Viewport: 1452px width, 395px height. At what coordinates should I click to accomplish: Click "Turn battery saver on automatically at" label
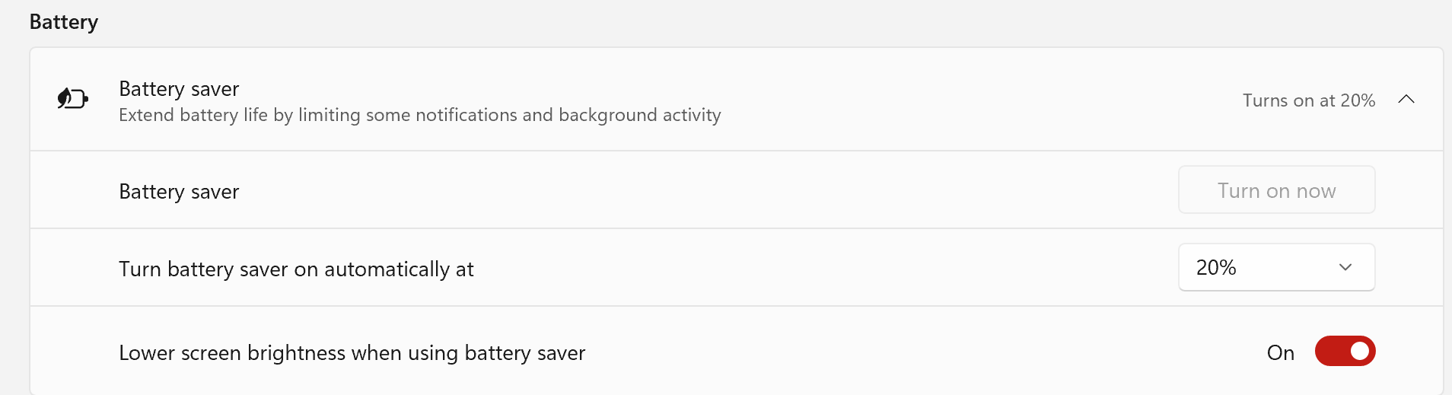296,269
